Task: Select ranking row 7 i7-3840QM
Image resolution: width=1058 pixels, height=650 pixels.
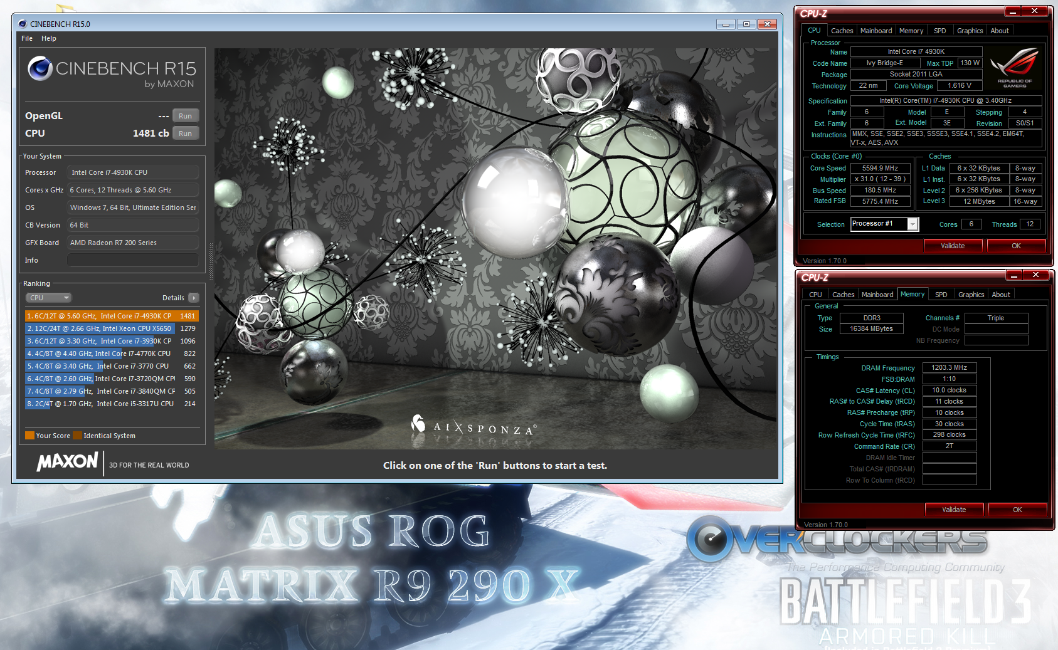Action: (x=112, y=391)
